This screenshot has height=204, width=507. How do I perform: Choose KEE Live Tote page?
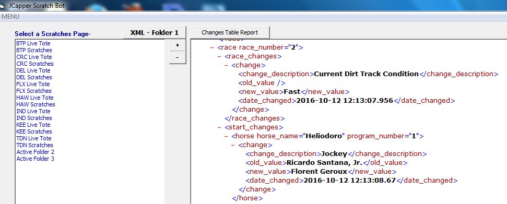click(33, 125)
